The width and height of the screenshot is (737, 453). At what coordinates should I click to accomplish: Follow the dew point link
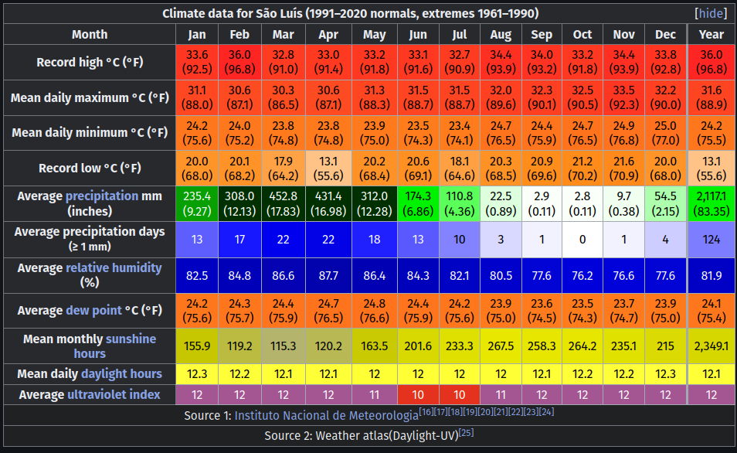point(93,310)
